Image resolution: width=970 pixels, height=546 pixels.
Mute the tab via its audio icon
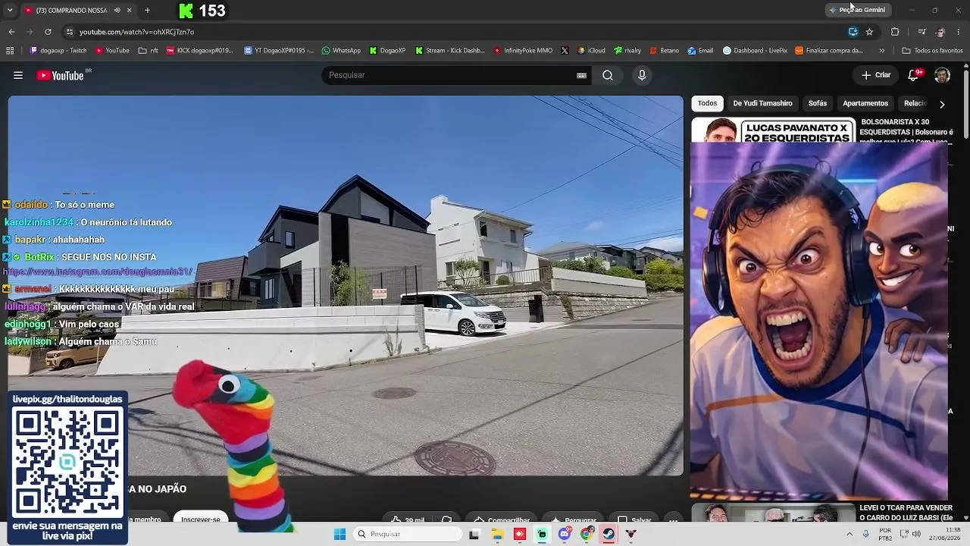point(117,10)
